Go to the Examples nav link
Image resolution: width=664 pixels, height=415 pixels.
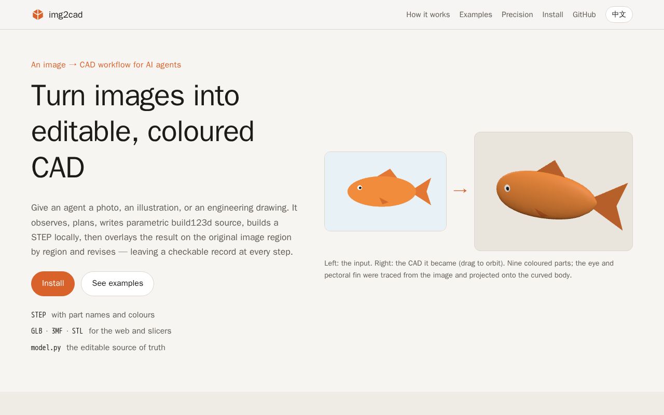coord(476,15)
